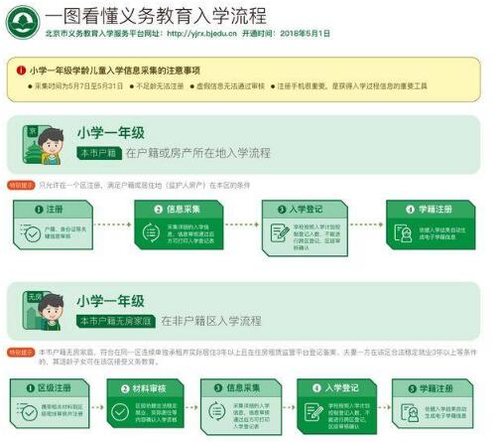The width and height of the screenshot is (493, 442).
Task: Click step 4 入学登记 card header
Action: 337,388
